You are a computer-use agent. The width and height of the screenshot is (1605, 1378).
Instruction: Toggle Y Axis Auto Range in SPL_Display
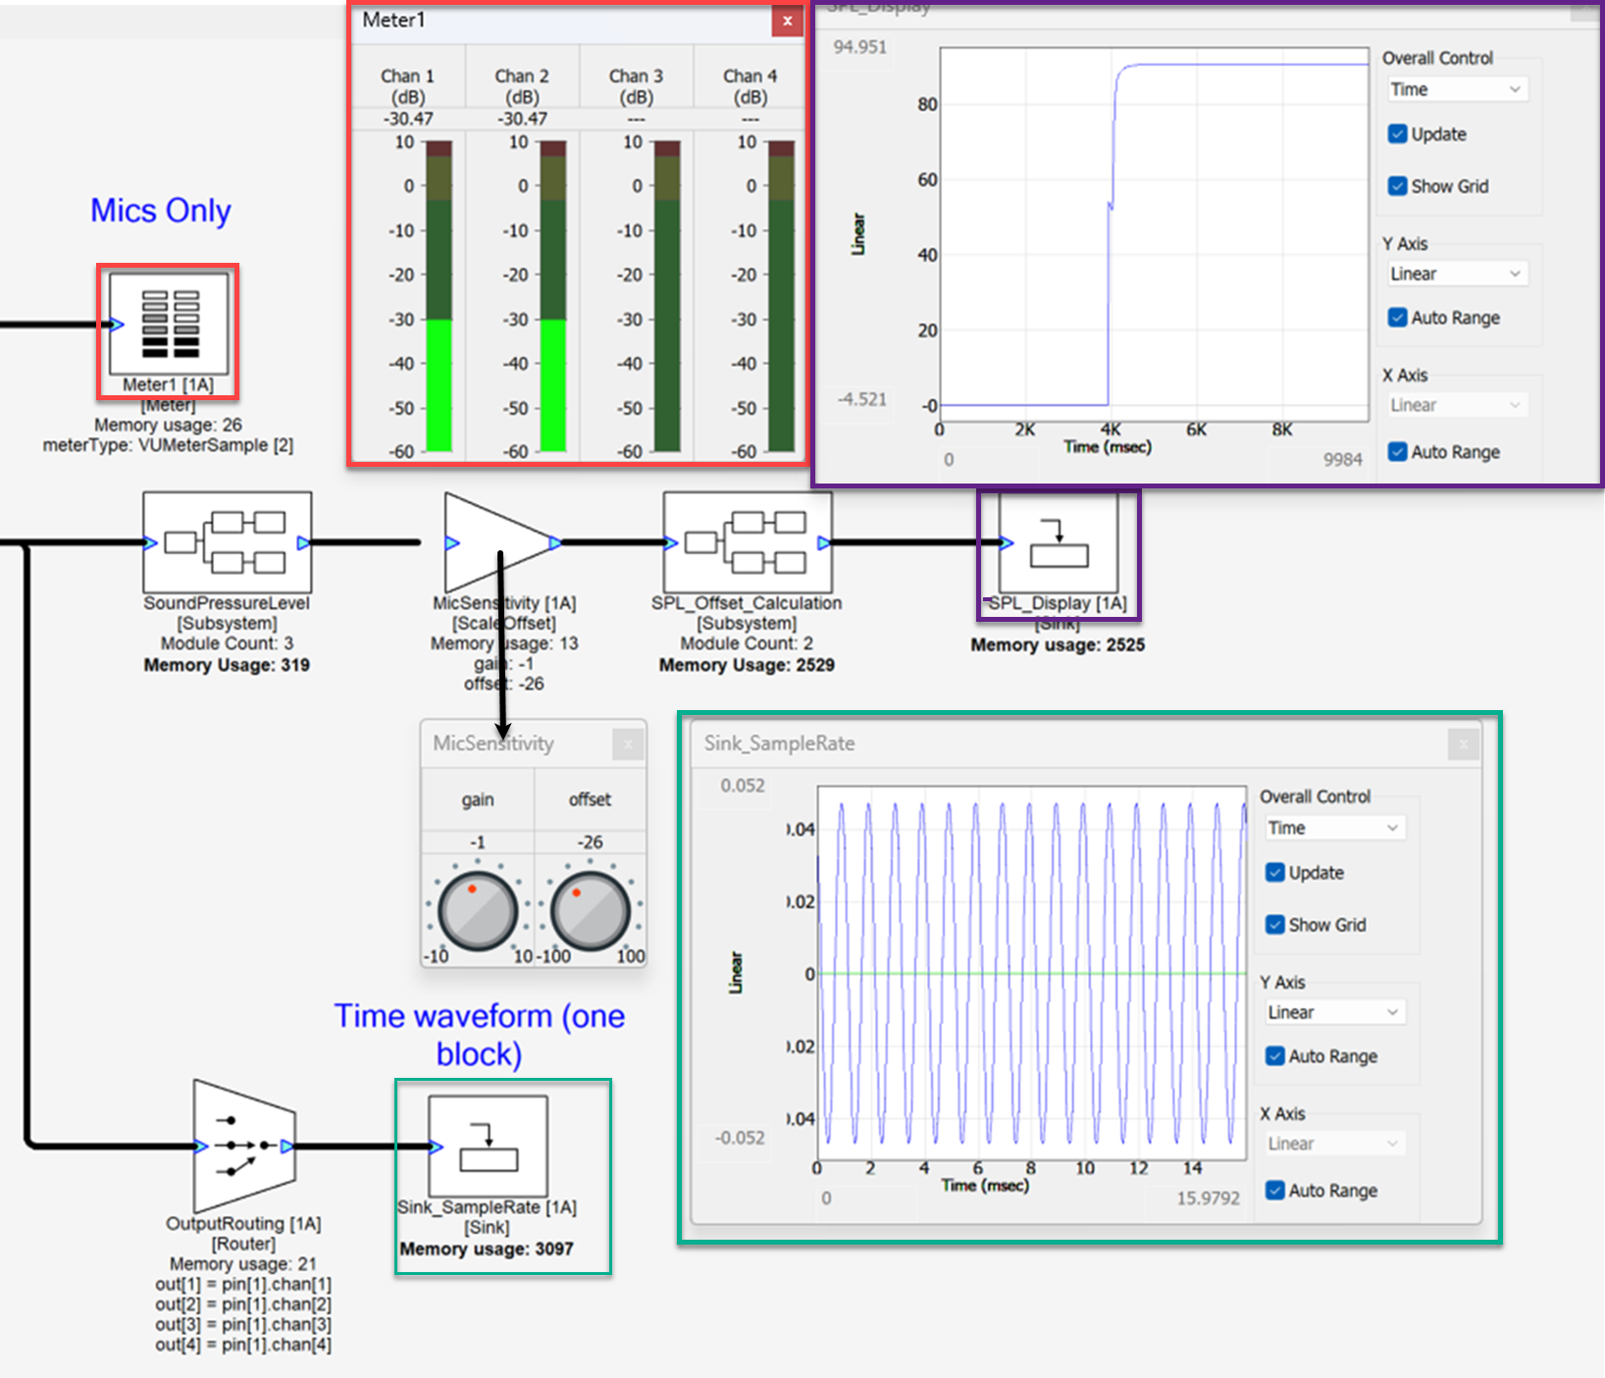1398,318
